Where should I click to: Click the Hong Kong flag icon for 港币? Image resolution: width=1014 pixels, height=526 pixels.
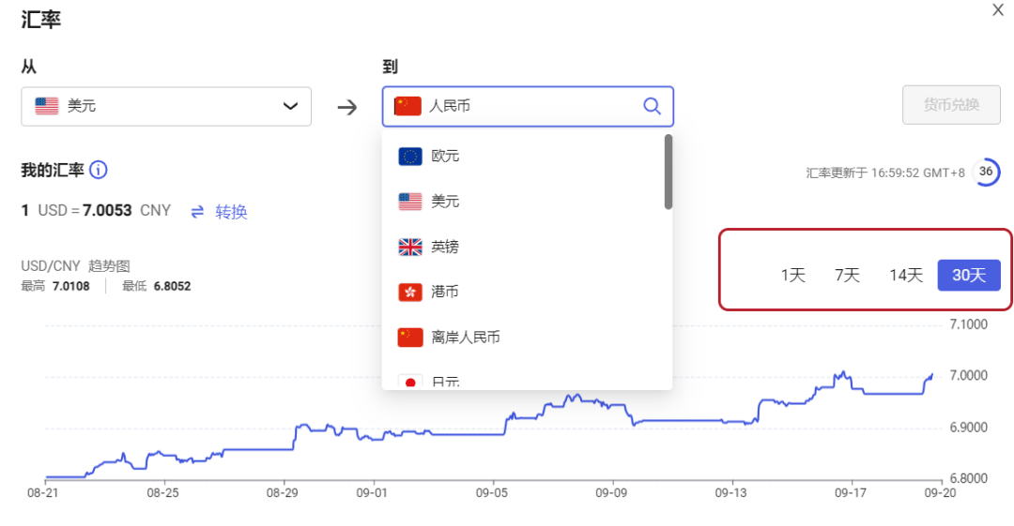(410, 293)
